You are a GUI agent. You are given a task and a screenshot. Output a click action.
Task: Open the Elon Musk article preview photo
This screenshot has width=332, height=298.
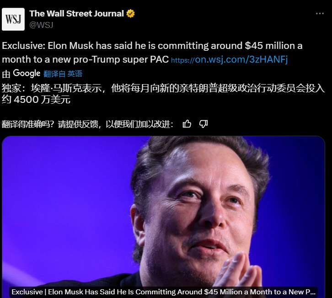163,212
